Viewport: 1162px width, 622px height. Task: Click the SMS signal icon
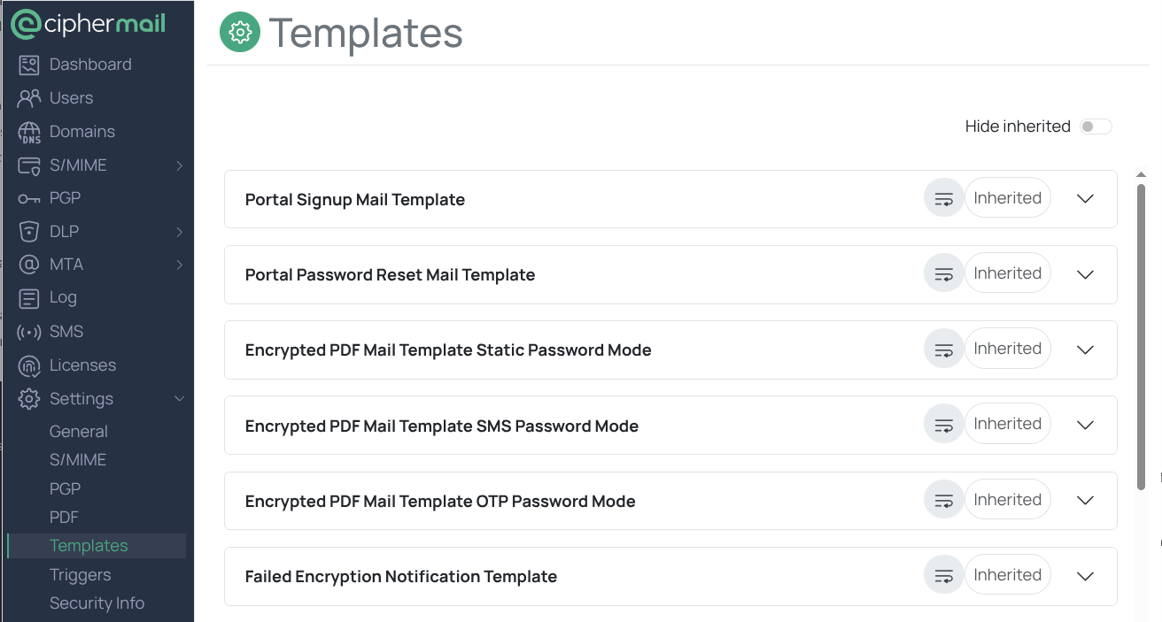[29, 332]
